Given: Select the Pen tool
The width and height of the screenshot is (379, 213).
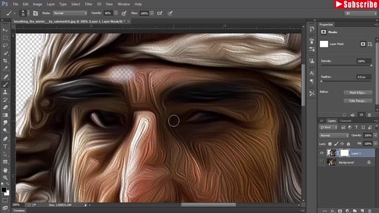Looking at the screenshot, I should click(x=5, y=139).
